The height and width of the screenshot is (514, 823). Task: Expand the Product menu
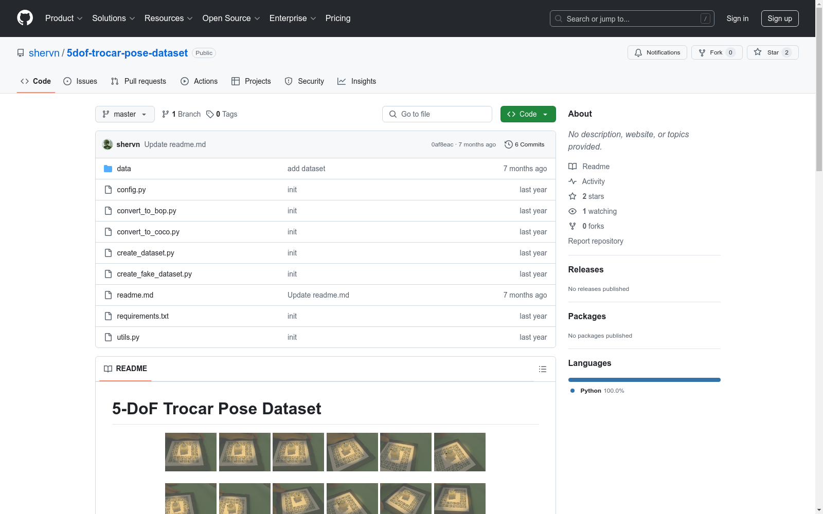coord(64,19)
